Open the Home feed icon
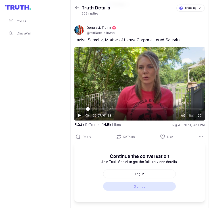Image resolution: width=211 pixels, height=208 pixels. [11, 21]
